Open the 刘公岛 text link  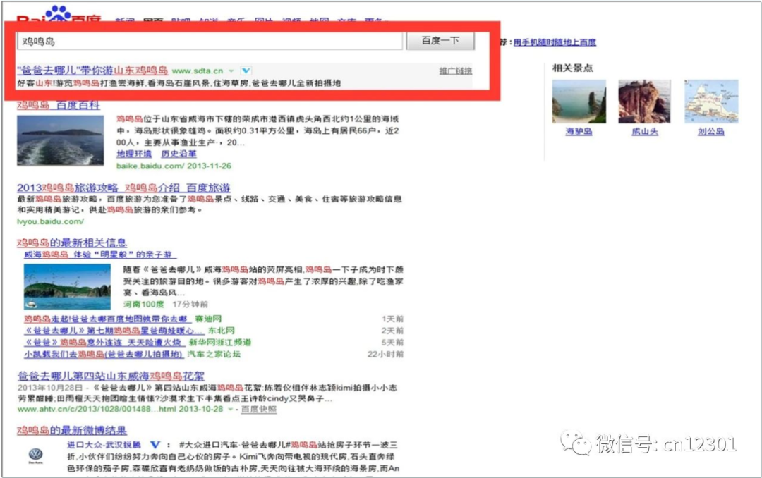711,132
